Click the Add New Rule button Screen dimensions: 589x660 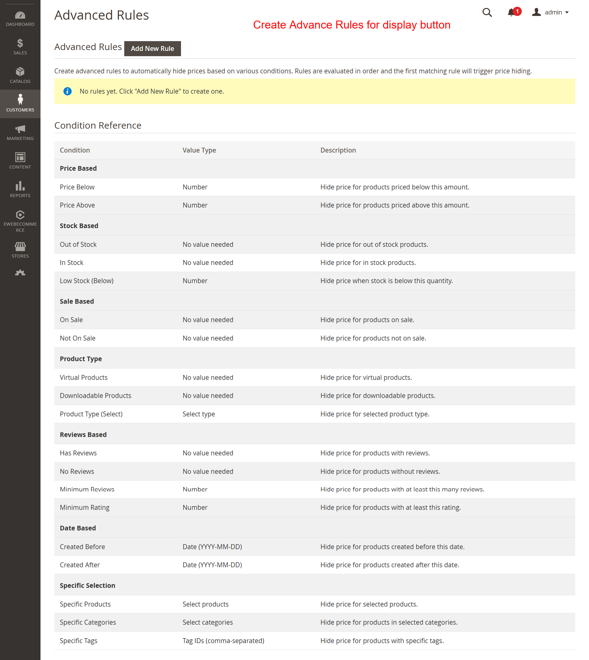coord(152,49)
